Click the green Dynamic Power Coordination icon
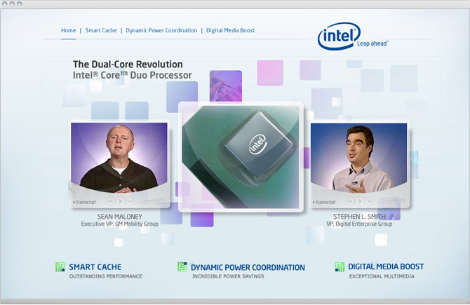Viewport: 470px width, 305px height. pyautogui.click(x=182, y=266)
